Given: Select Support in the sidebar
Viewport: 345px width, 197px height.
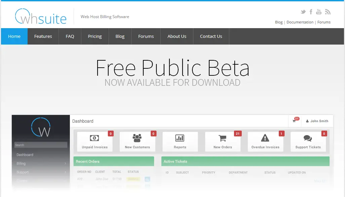Looking at the screenshot, I should tap(23, 172).
